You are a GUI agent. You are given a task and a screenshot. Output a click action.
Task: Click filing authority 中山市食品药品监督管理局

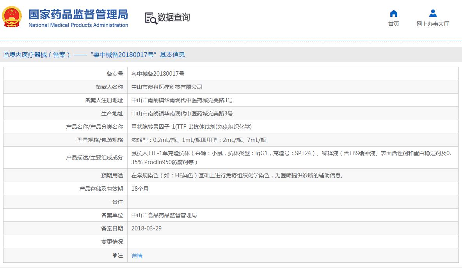click(x=164, y=215)
